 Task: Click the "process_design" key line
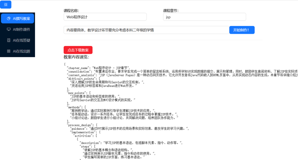82,125
